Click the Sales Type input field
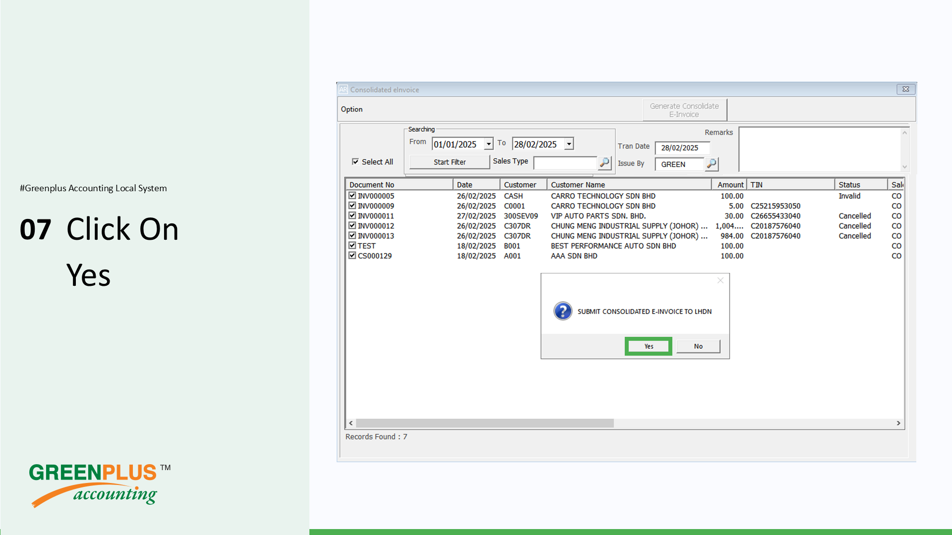Viewport: 952px width, 535px height. 565,162
